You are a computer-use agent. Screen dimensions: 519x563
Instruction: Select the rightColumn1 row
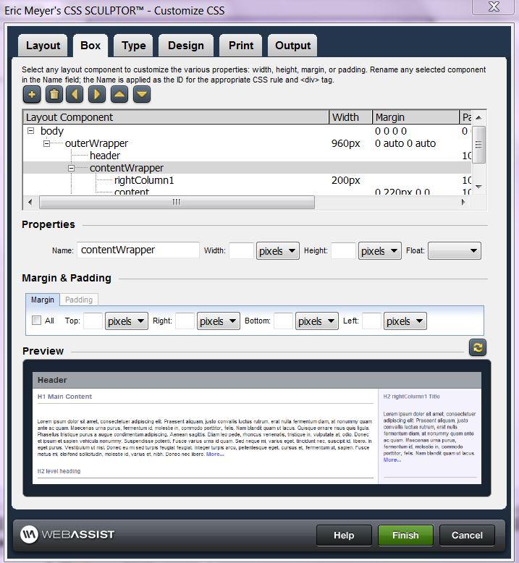click(247, 180)
